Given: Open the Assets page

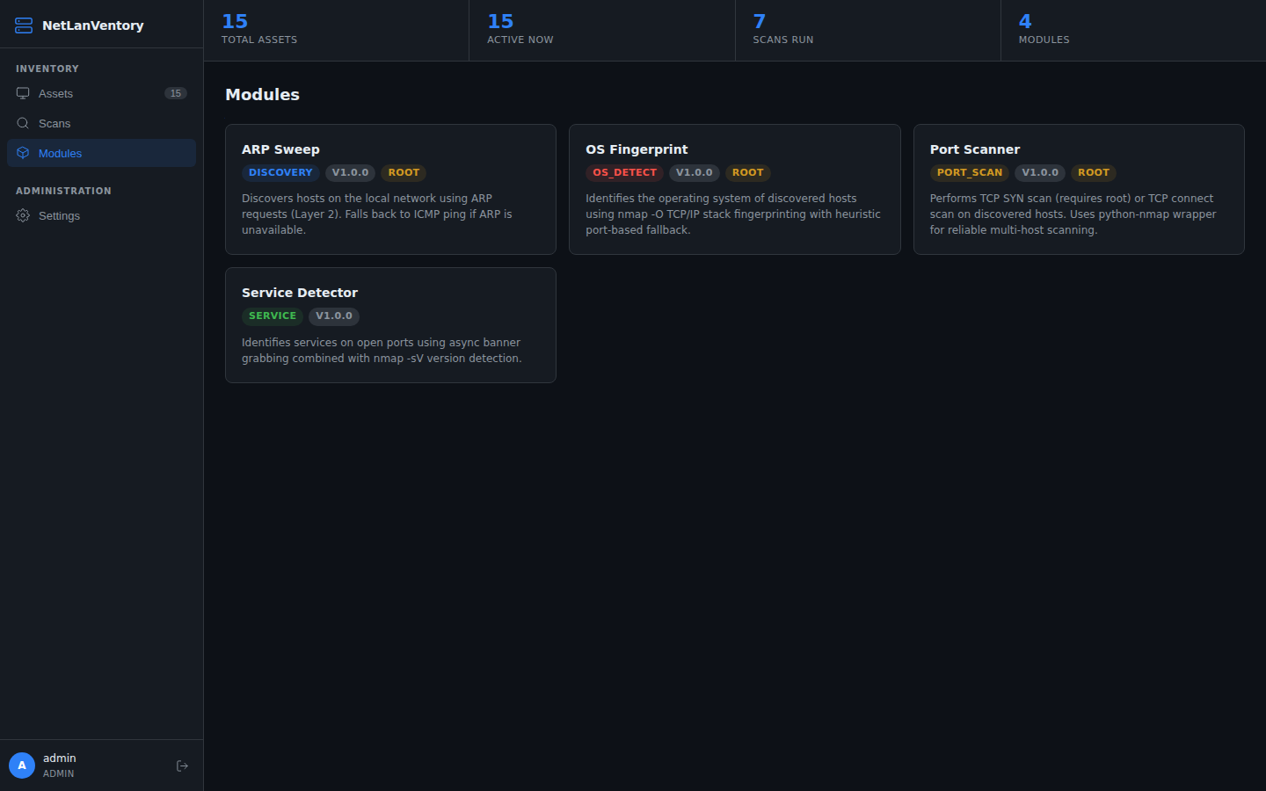Looking at the screenshot, I should [x=101, y=93].
